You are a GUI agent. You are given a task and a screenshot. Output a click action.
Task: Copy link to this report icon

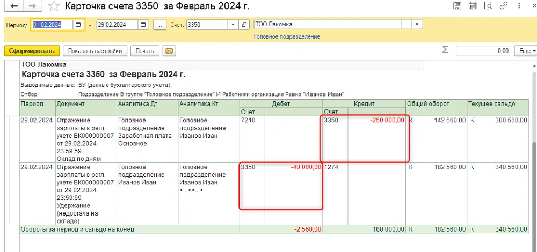(x=504, y=5)
